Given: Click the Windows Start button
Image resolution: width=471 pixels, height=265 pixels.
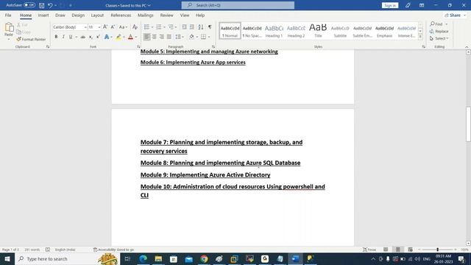Looking at the screenshot, I should 7,258.
